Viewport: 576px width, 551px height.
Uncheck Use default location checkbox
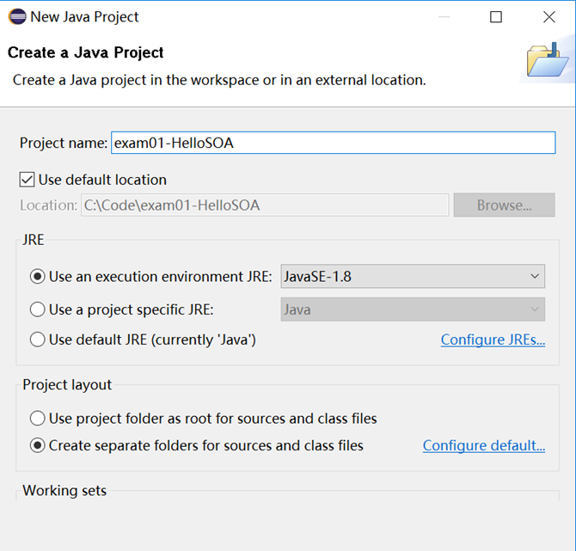pyautogui.click(x=28, y=180)
